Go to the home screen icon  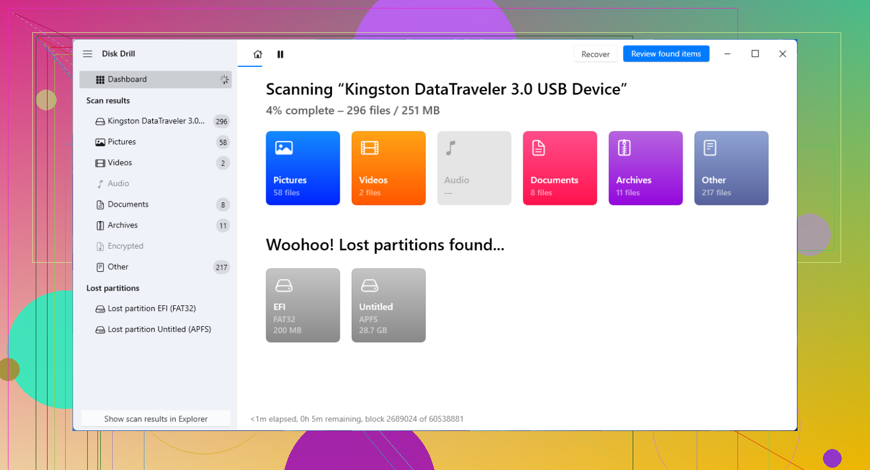(x=258, y=54)
